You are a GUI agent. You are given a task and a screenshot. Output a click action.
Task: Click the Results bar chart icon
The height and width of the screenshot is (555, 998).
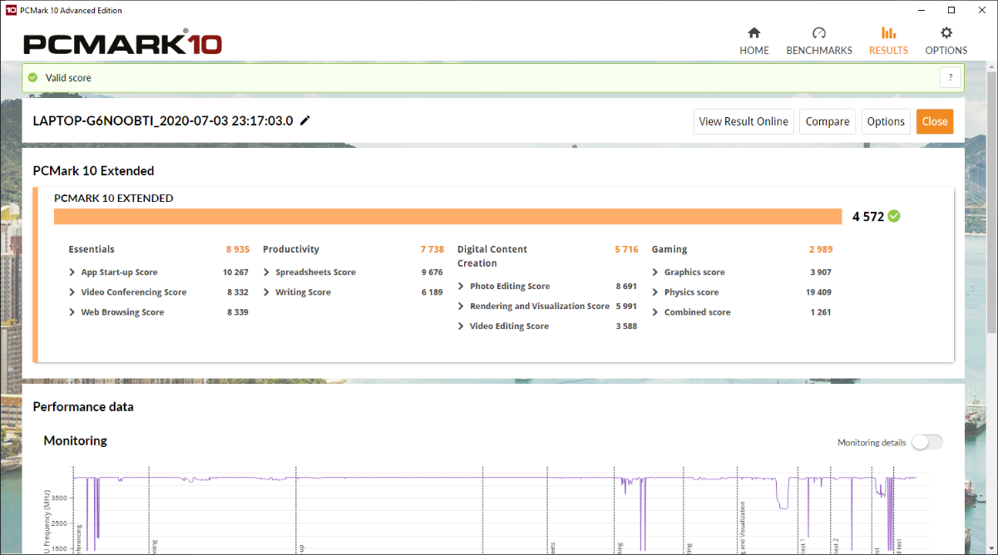(888, 33)
